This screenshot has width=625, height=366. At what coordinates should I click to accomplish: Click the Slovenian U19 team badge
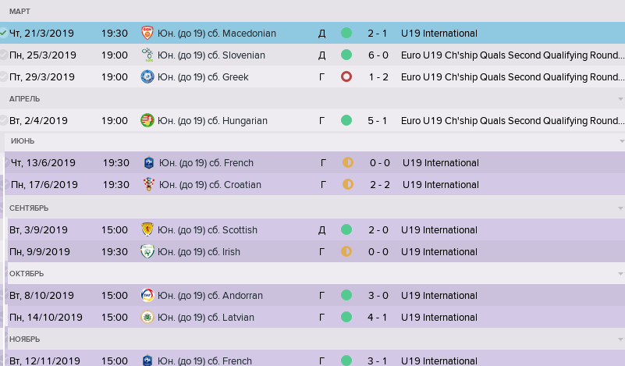pos(147,55)
